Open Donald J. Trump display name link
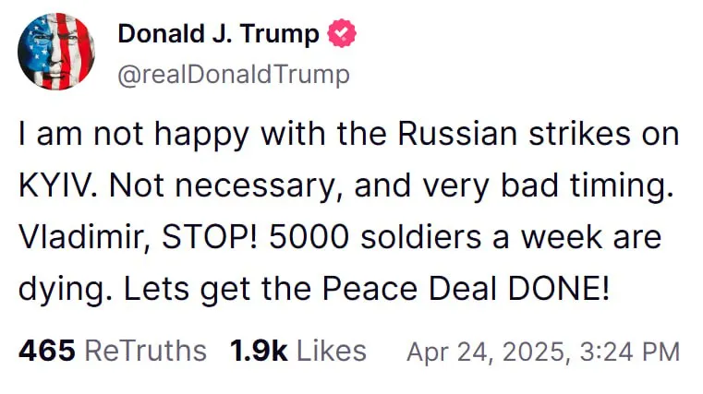 click(x=218, y=35)
